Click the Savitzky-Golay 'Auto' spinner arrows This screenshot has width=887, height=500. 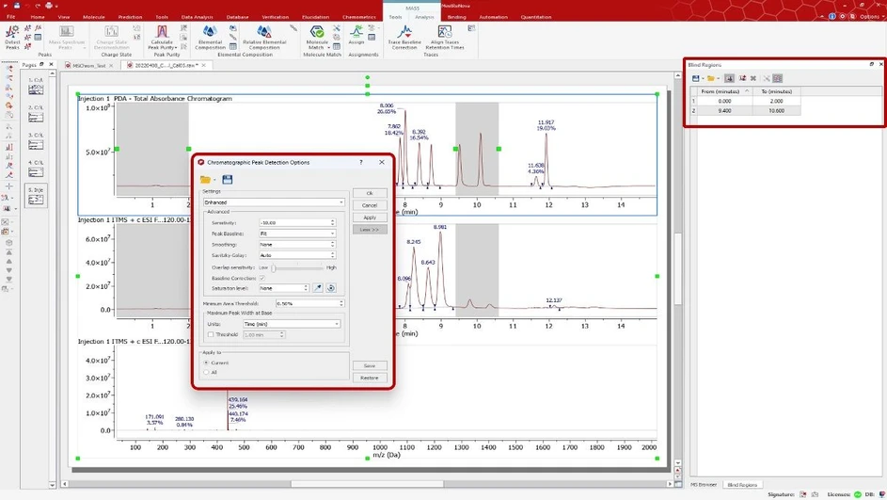pos(333,255)
